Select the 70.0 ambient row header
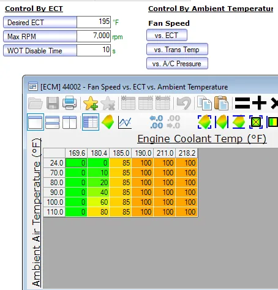Viewport: 278px width, 290px height. click(54, 173)
